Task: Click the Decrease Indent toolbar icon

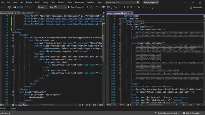Action: 124,7
